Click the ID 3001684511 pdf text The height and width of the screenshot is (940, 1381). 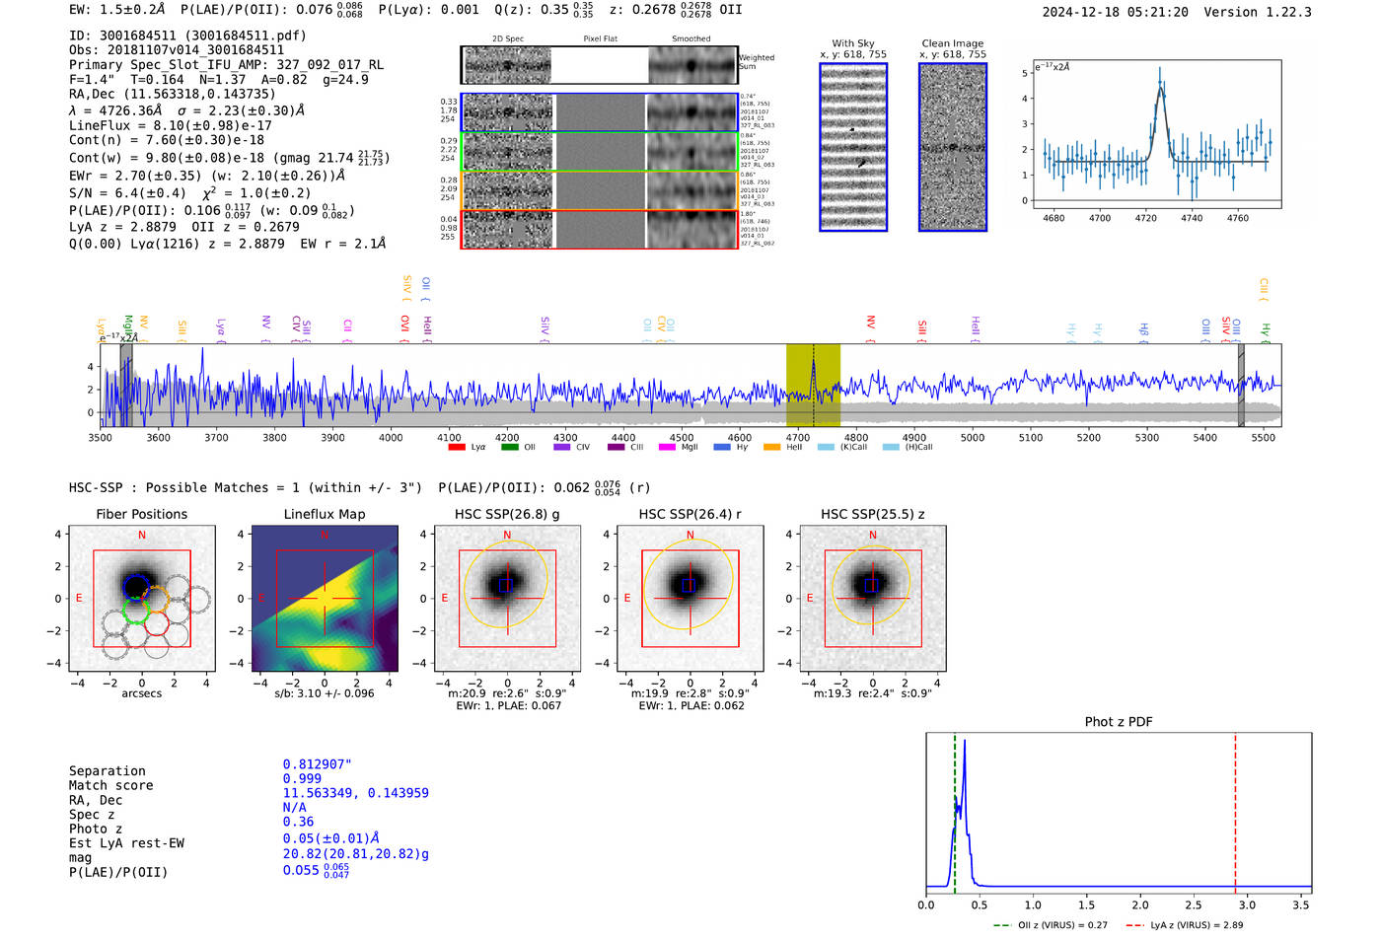coord(187,36)
